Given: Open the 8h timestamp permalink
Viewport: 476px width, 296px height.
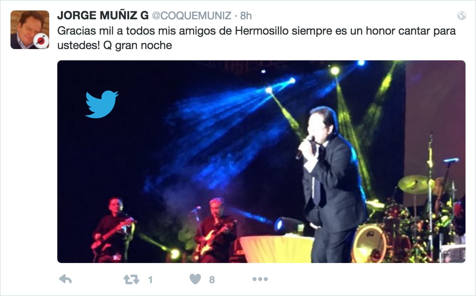Looking at the screenshot, I should (x=246, y=16).
